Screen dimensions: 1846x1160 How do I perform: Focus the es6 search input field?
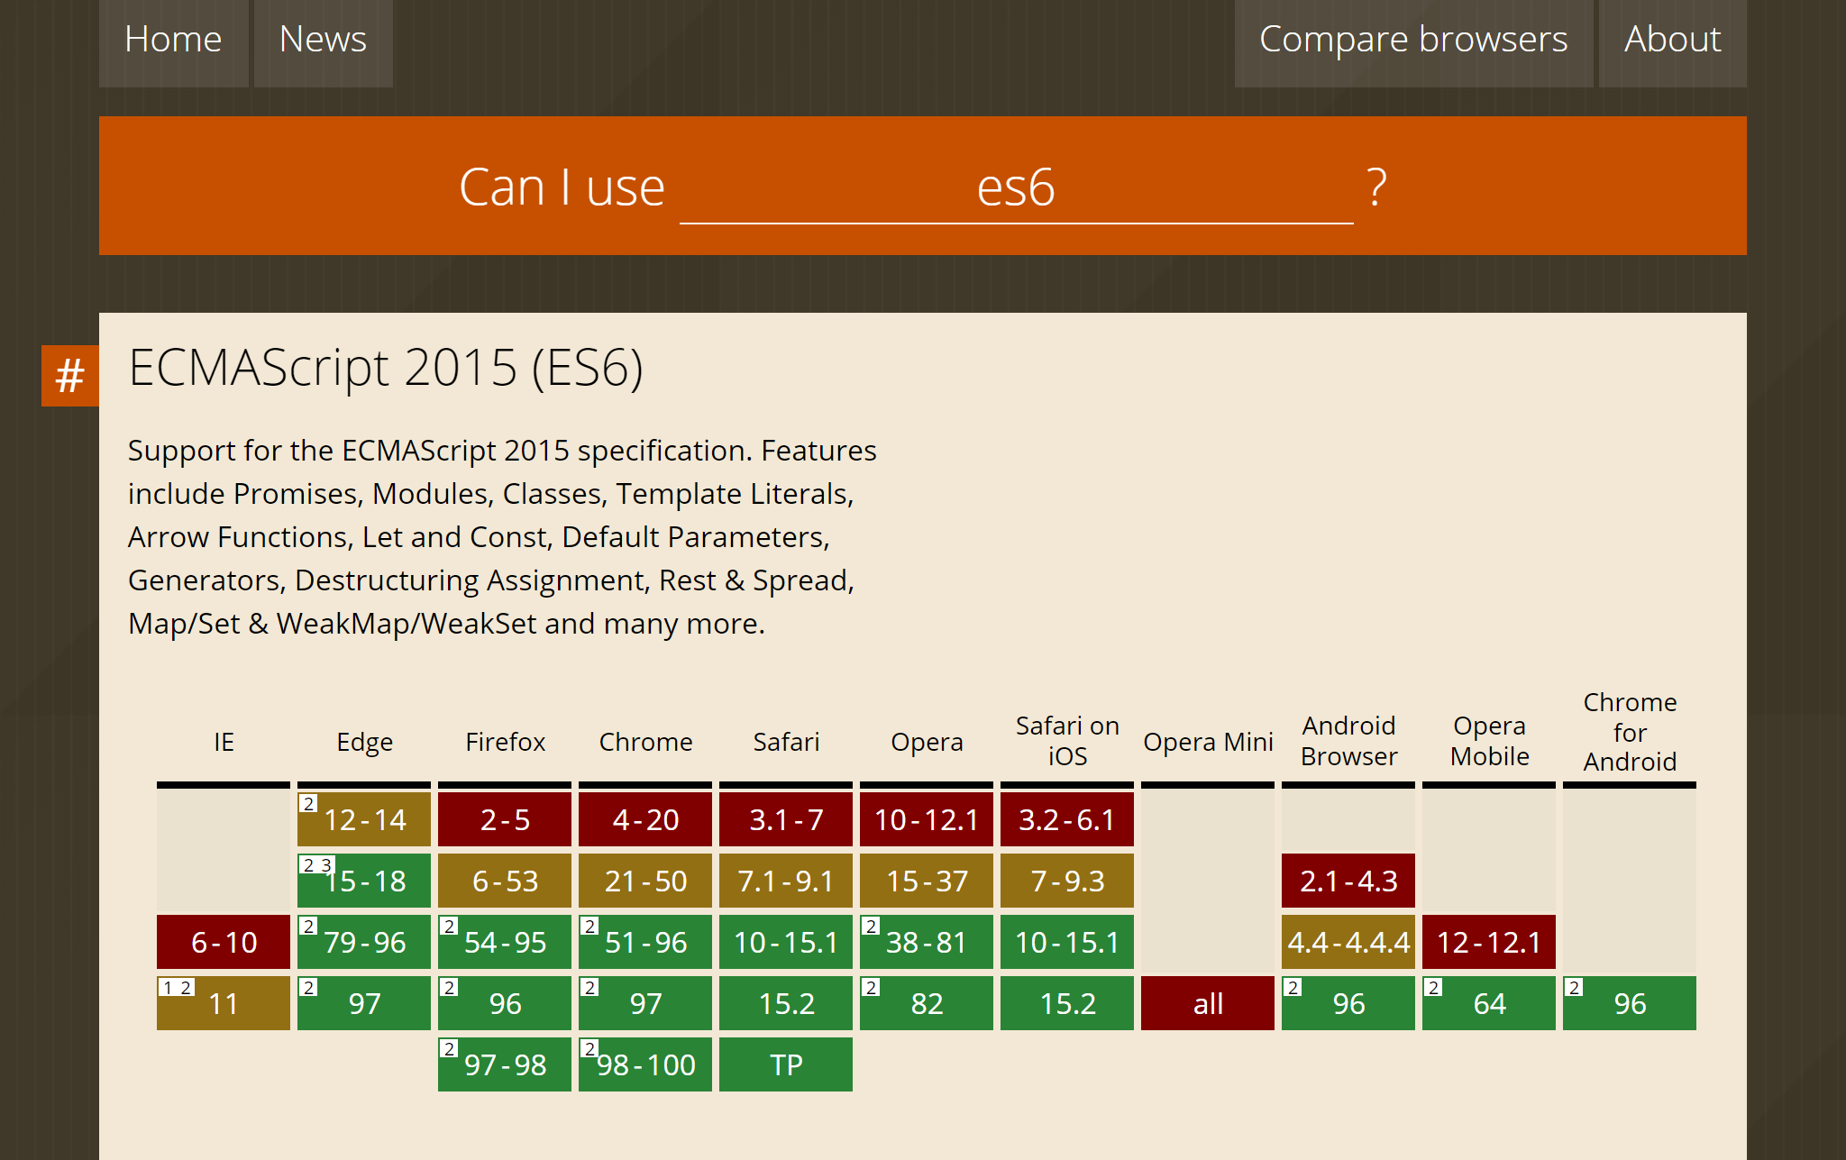coord(1016,187)
